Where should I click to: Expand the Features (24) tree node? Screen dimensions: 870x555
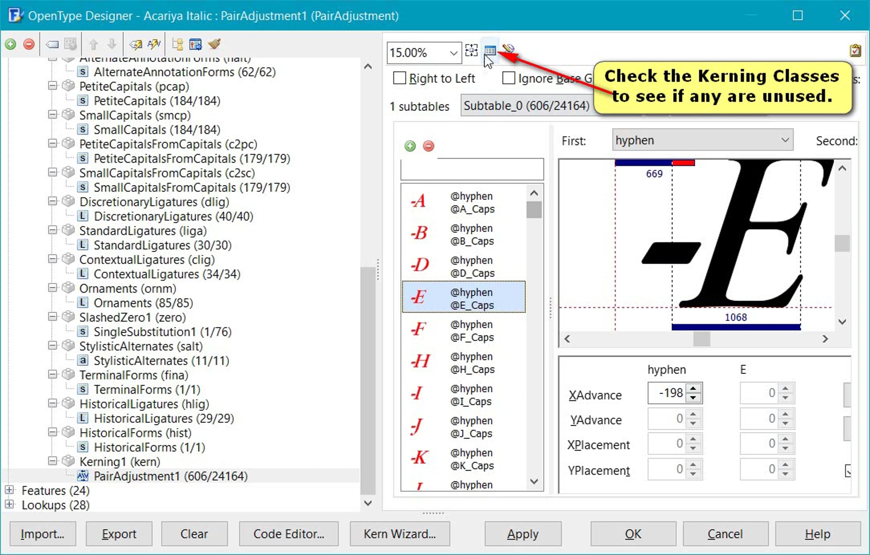pyautogui.click(x=9, y=490)
